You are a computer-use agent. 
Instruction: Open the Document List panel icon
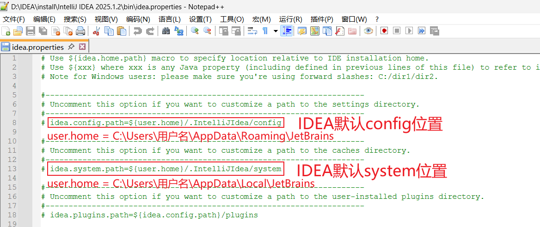327,31
